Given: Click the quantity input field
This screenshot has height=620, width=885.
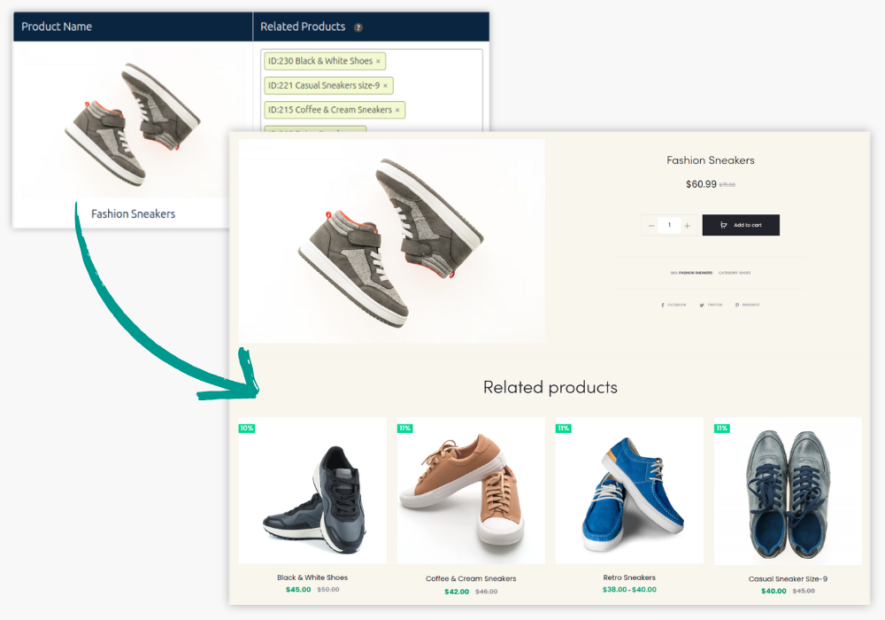Looking at the screenshot, I should click(x=669, y=225).
